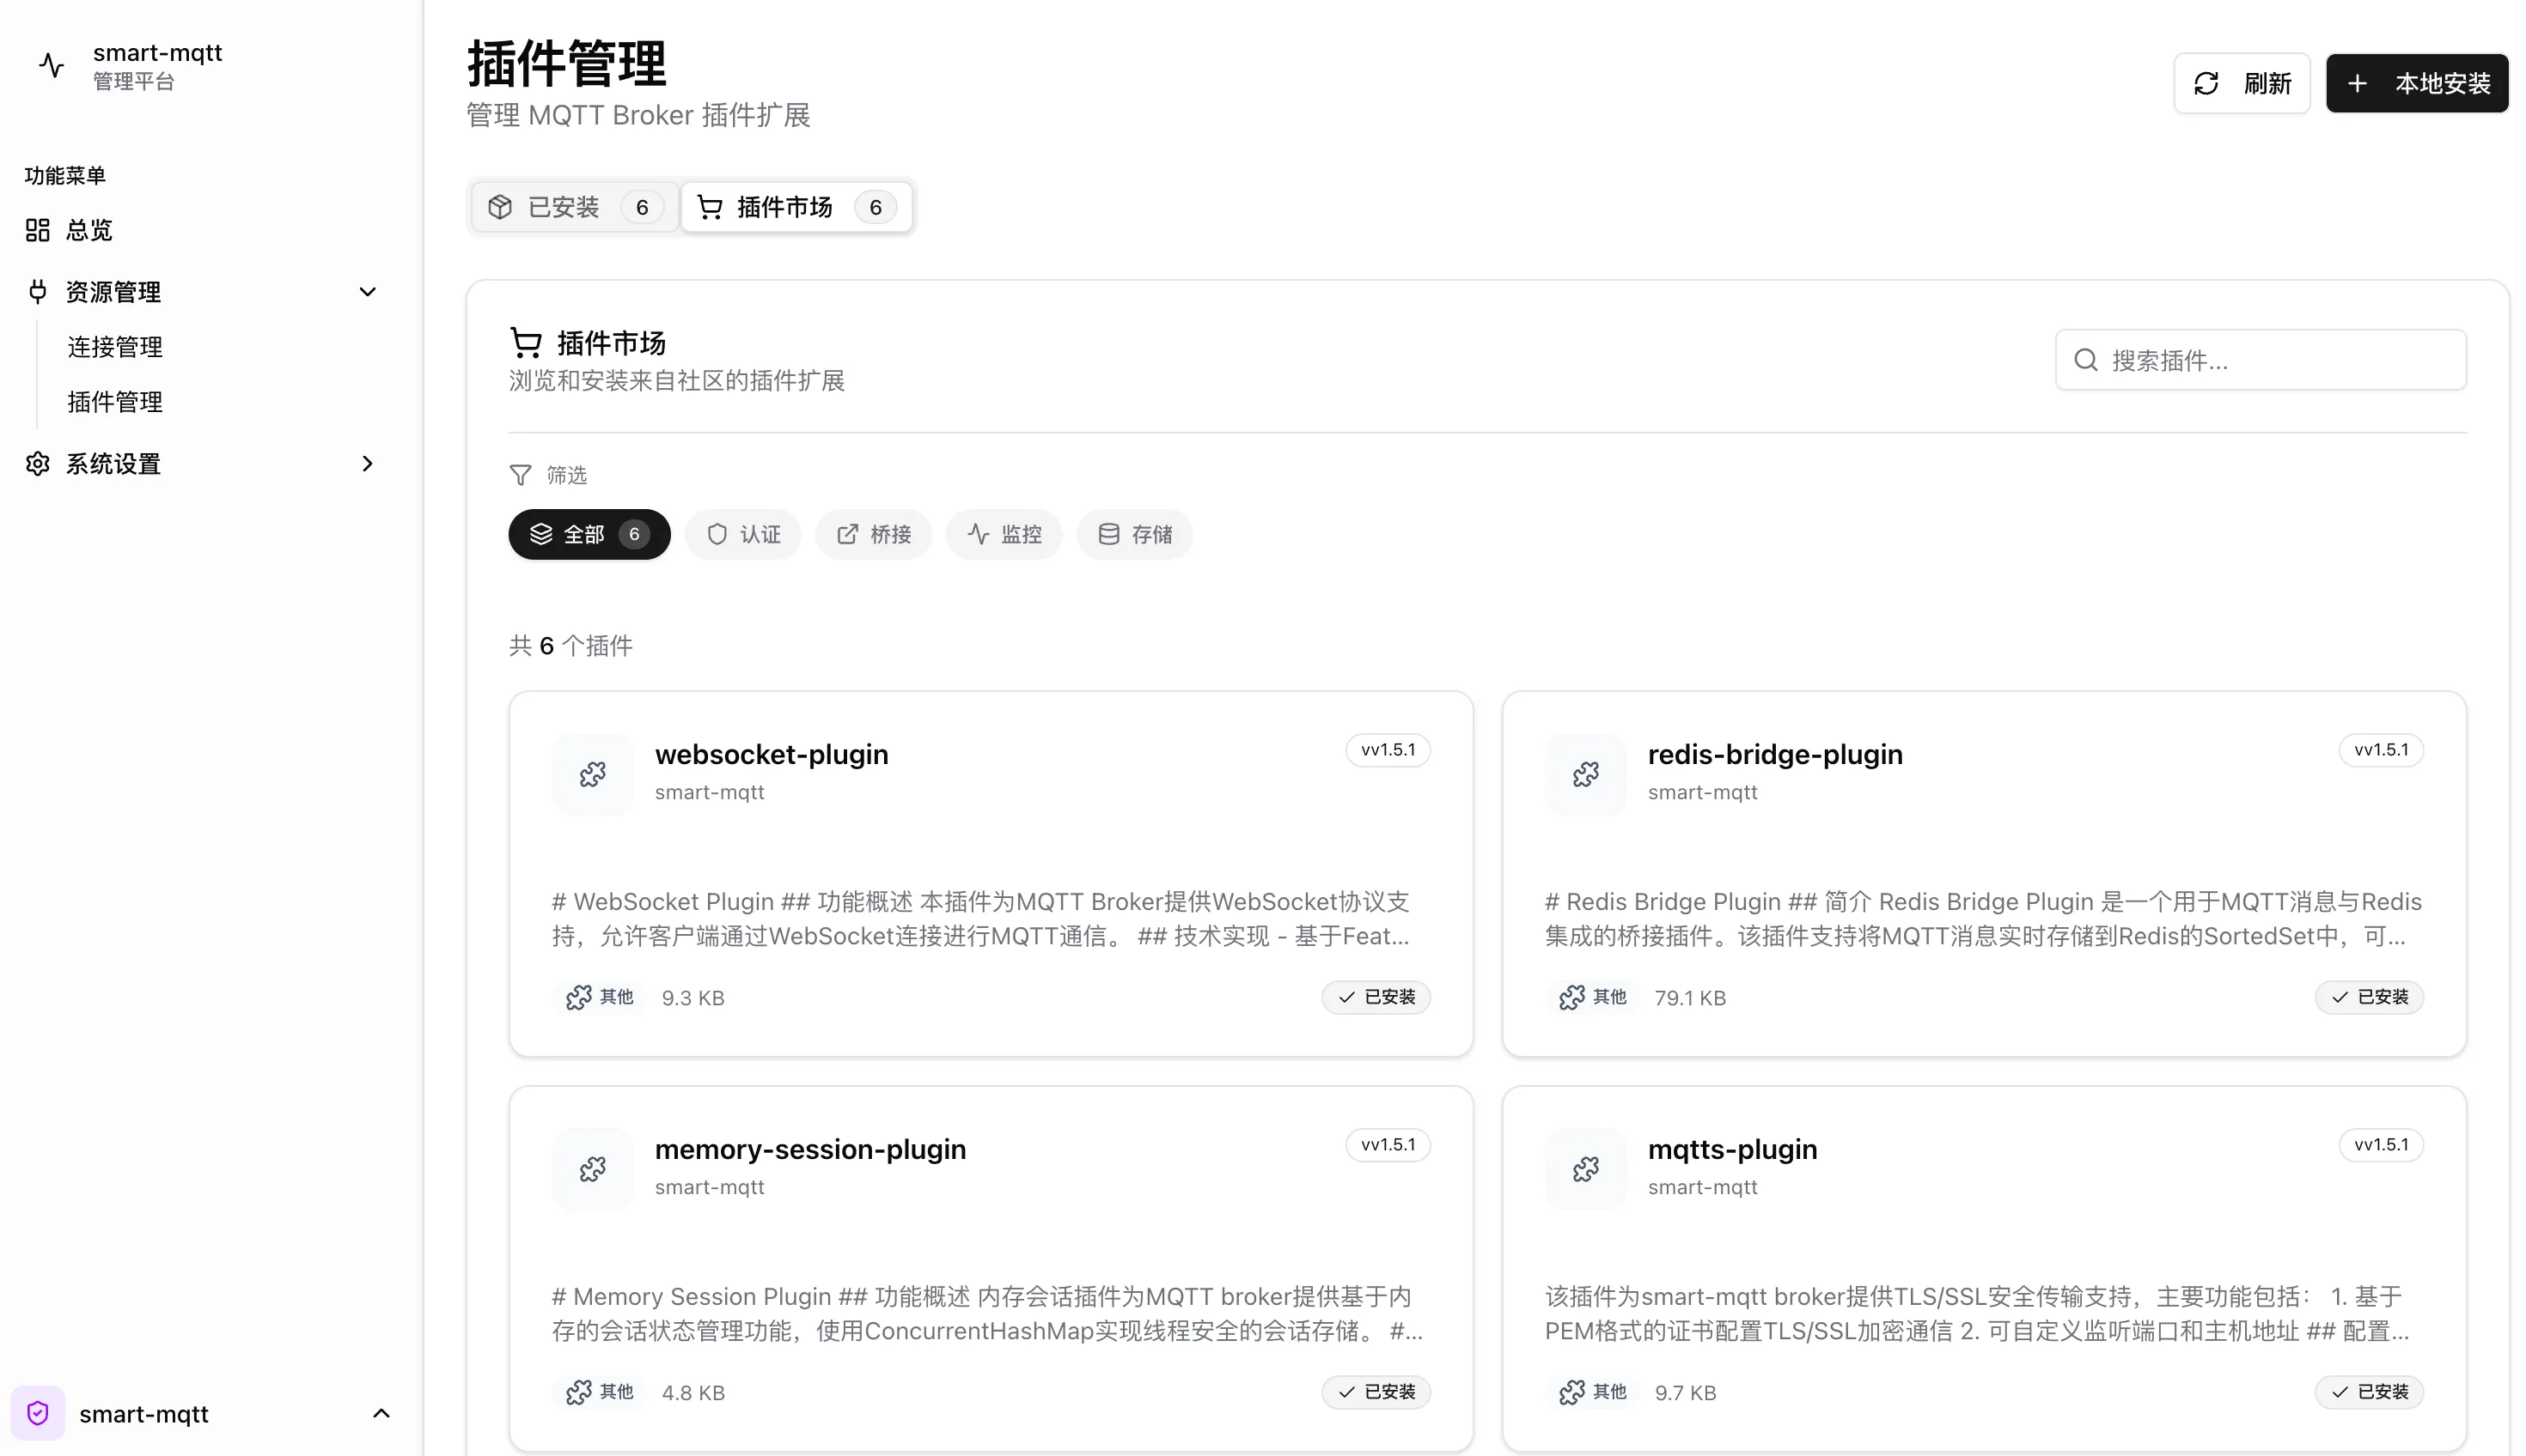Select the 桥接 filter chip

(x=873, y=534)
